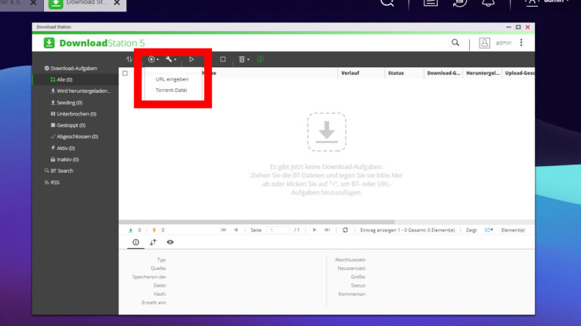The width and height of the screenshot is (581, 326).
Task: Go to next page in pagination
Action: click(x=315, y=230)
